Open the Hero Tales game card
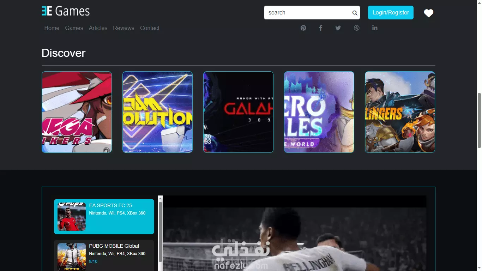The image size is (482, 271). (x=319, y=112)
